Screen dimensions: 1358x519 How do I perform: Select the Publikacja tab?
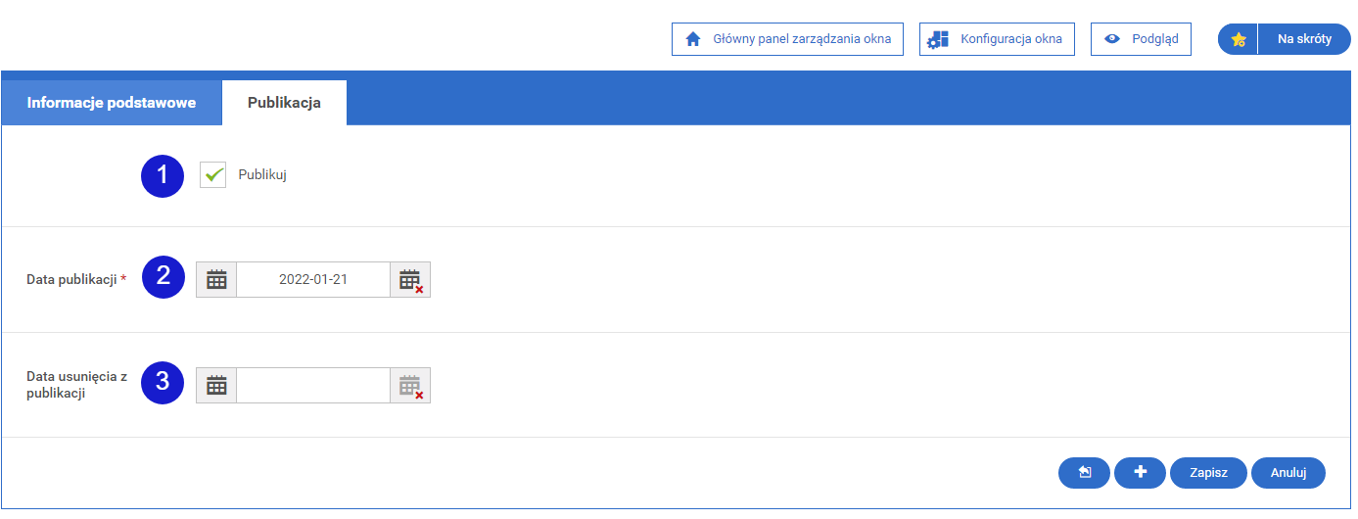click(284, 102)
